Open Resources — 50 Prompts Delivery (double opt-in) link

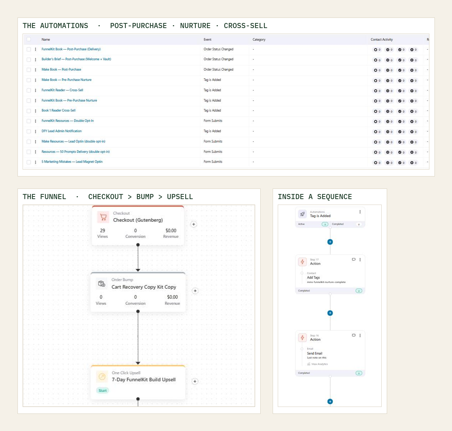point(75,152)
